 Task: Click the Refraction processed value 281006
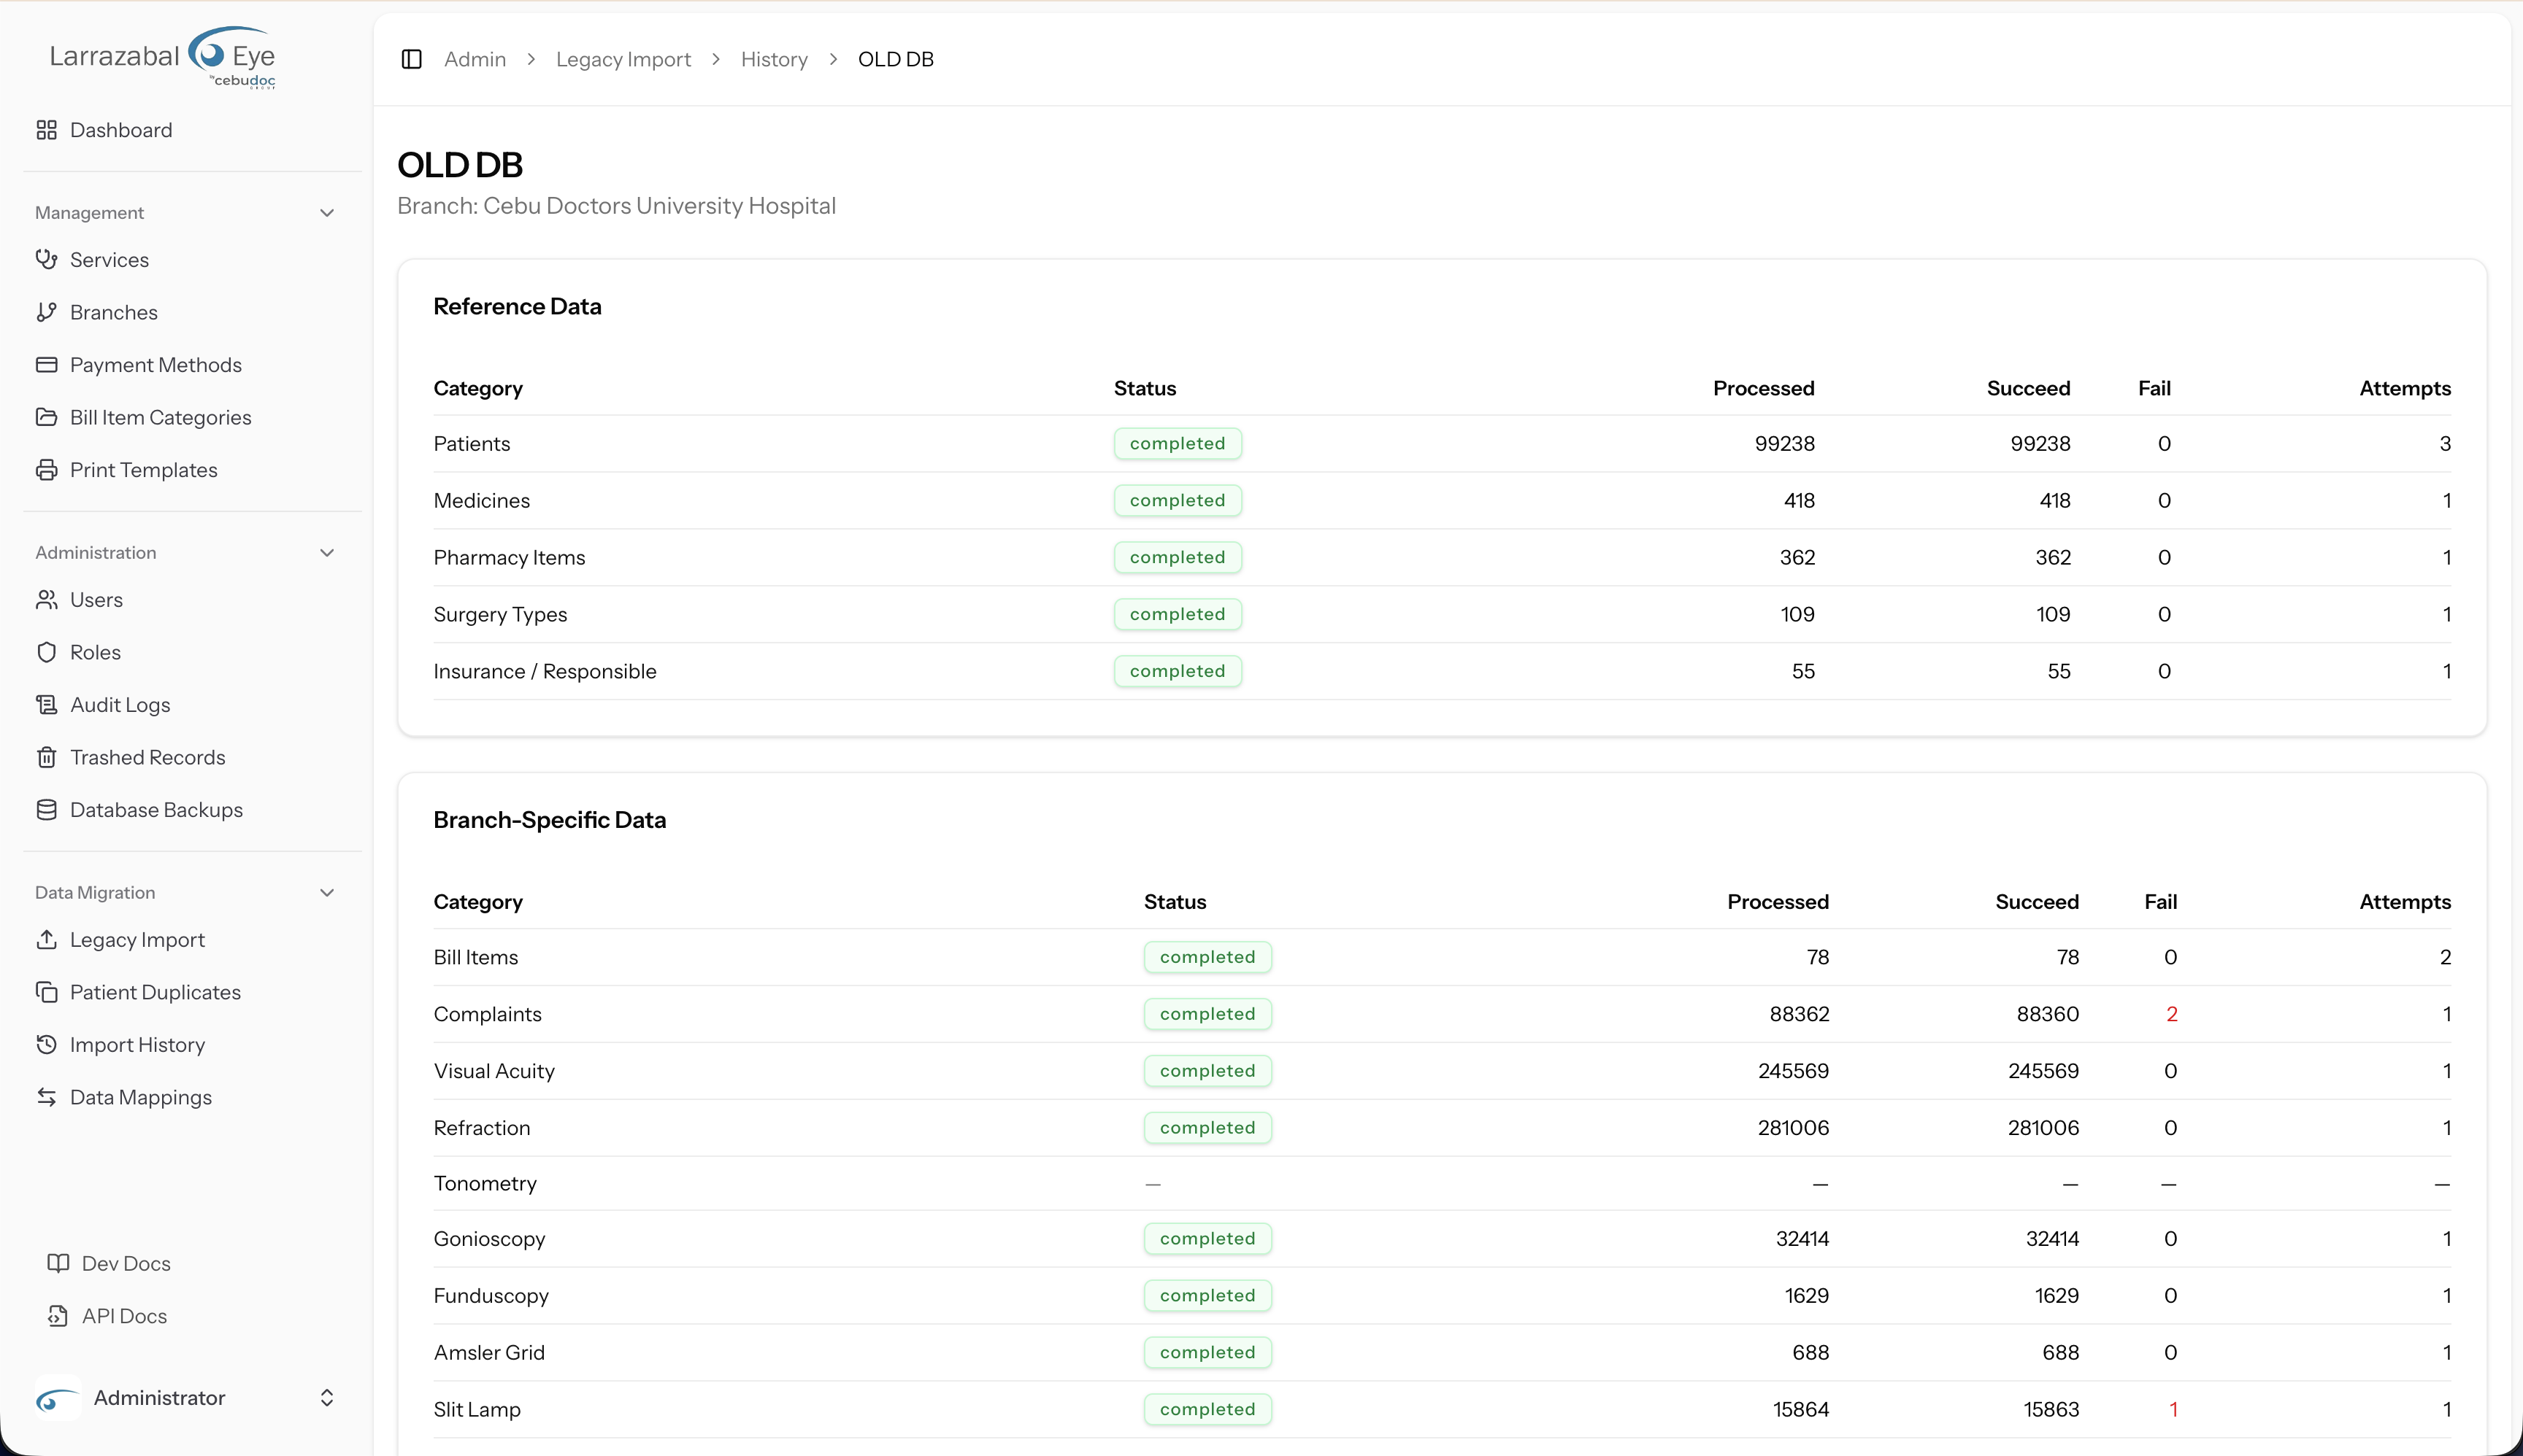point(1792,1128)
